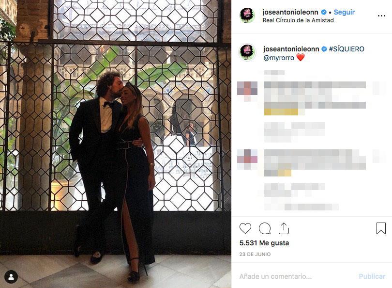Screen dimensions: 392x288
Task: Open the comment speech bubble icon
Action: click(x=265, y=228)
